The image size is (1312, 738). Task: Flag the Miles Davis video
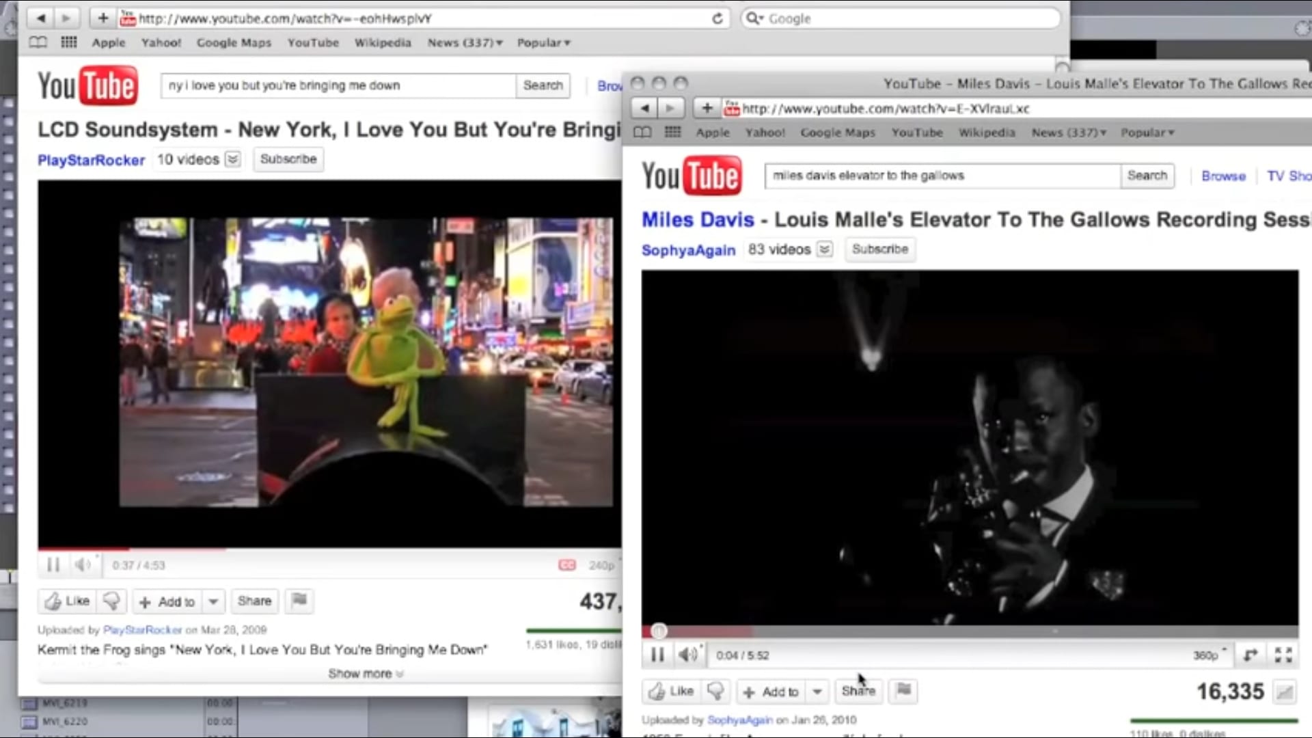[x=903, y=691]
